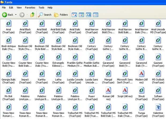Show fonts by Similarity (AB icon)
This screenshot has width=166, height=119.
(x=89, y=15)
